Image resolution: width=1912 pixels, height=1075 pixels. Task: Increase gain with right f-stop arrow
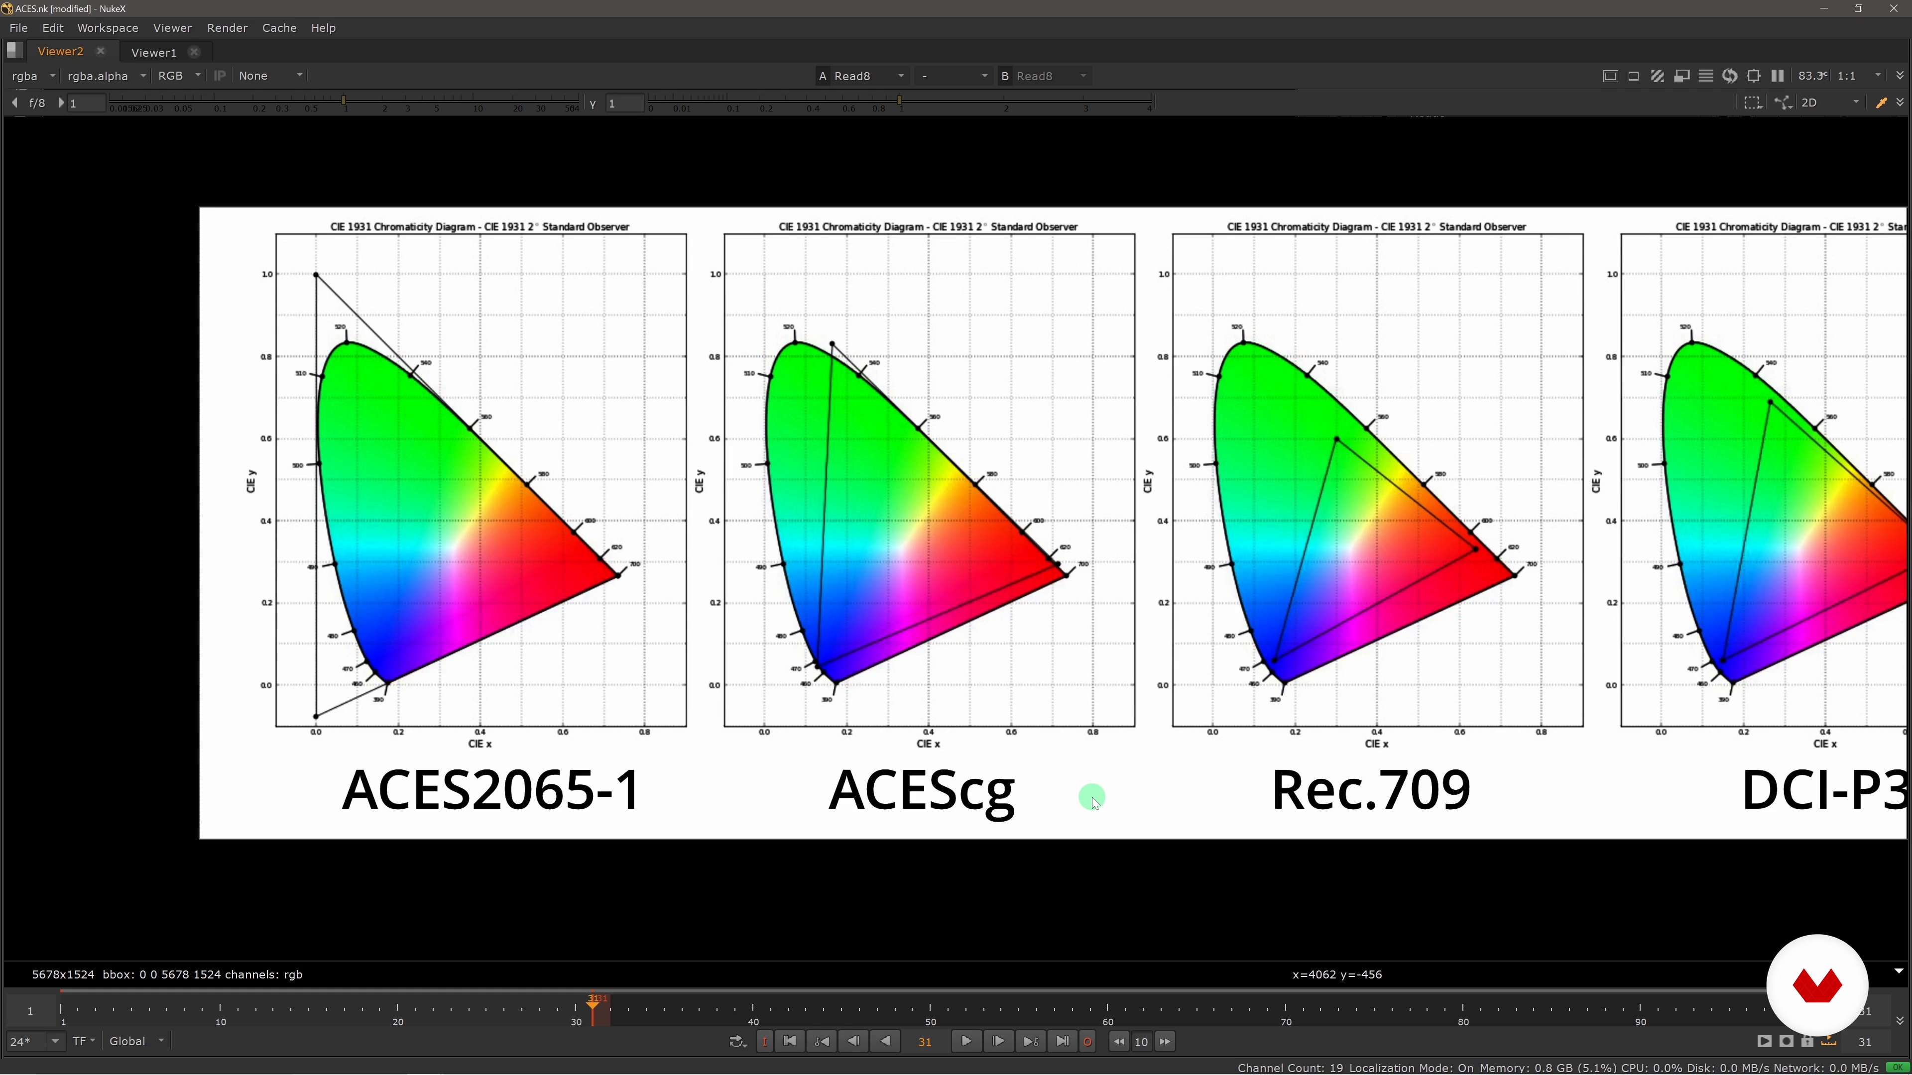(x=61, y=103)
